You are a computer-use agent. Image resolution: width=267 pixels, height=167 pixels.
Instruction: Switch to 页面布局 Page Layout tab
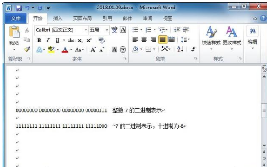click(x=82, y=18)
